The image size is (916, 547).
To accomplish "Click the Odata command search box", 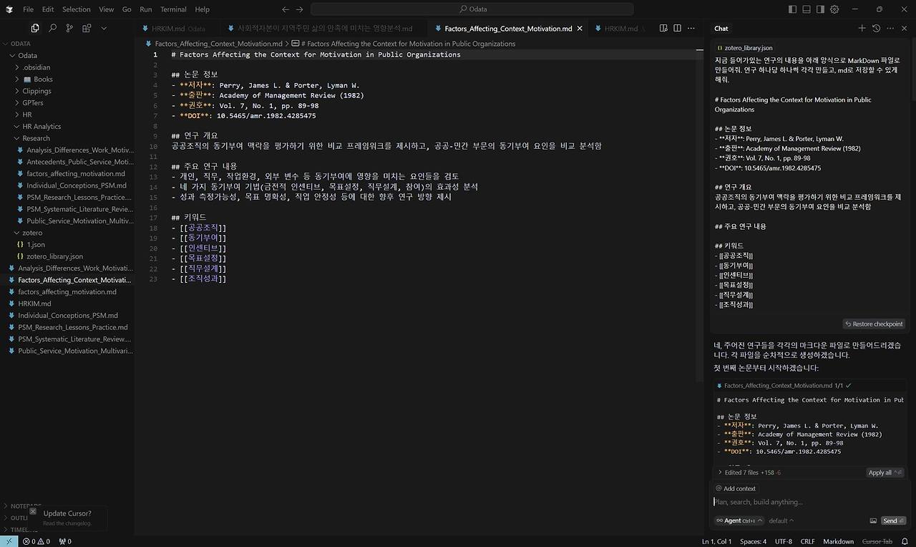I will click(x=472, y=9).
